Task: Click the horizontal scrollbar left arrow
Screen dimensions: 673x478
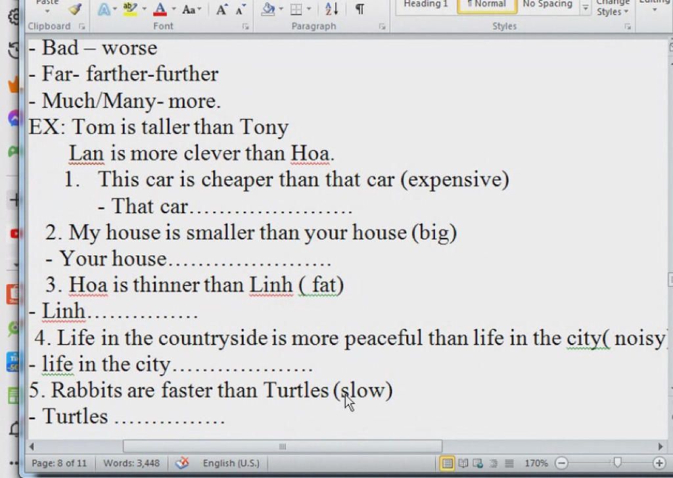Action: click(x=32, y=446)
